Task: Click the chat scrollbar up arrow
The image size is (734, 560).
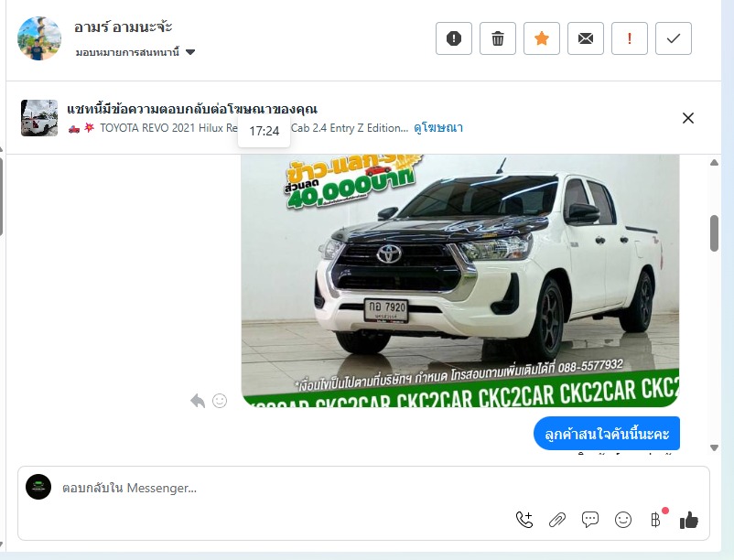Action: coord(714,162)
